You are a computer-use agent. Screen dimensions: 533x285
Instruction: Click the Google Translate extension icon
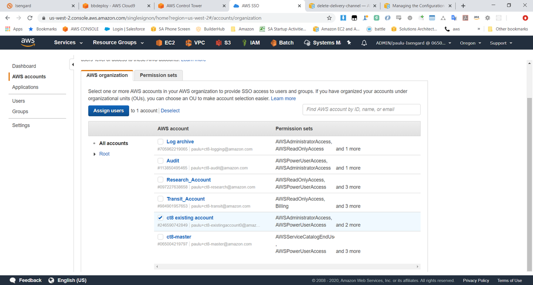[x=454, y=18]
